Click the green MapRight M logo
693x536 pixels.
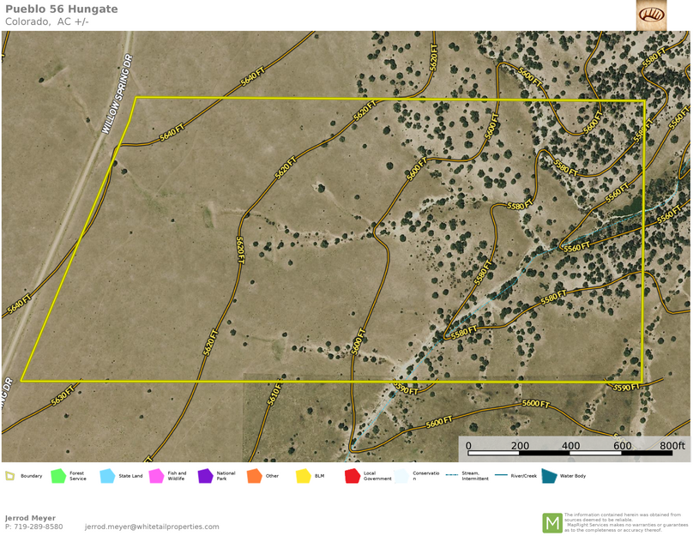coord(552,522)
